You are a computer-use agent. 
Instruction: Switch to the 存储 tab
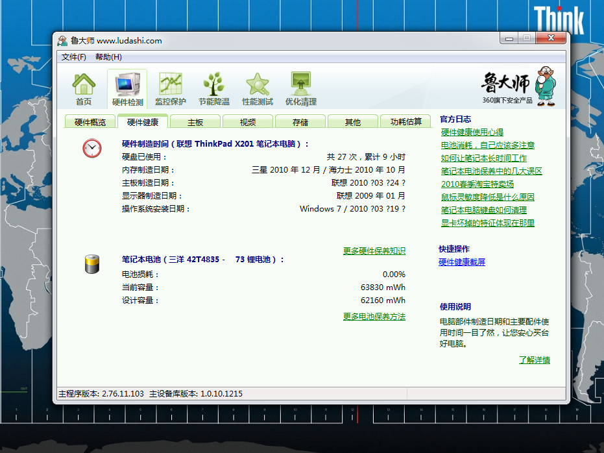(300, 122)
